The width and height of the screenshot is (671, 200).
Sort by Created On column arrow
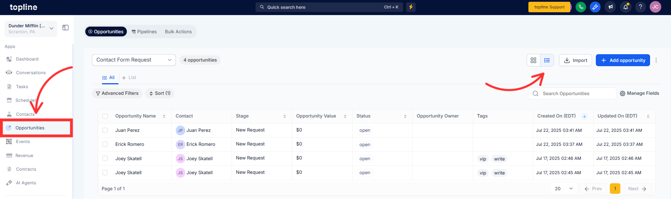(x=584, y=116)
